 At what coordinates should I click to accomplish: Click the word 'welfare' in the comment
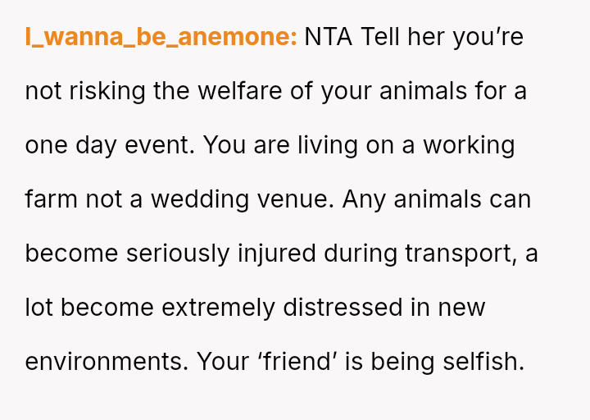(240, 91)
